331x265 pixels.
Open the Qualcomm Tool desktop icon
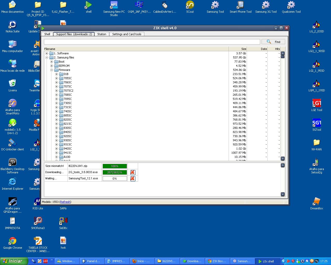[291, 7]
